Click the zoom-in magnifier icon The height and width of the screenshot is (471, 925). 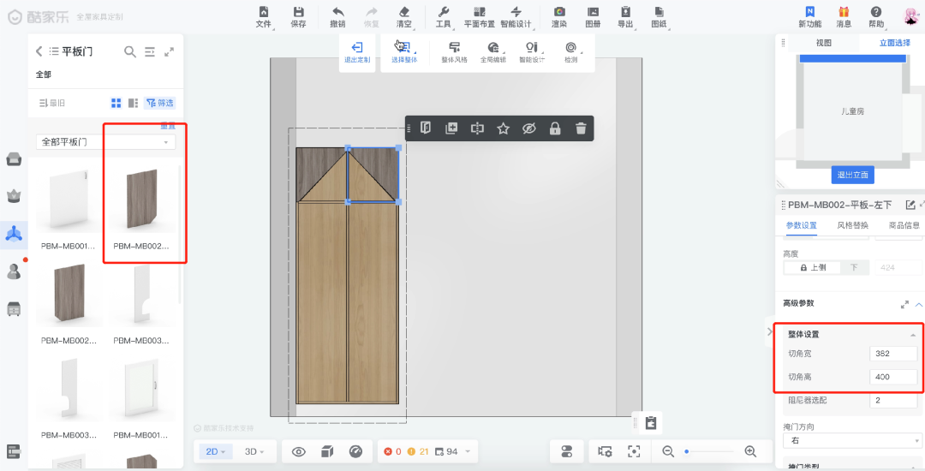pos(750,451)
